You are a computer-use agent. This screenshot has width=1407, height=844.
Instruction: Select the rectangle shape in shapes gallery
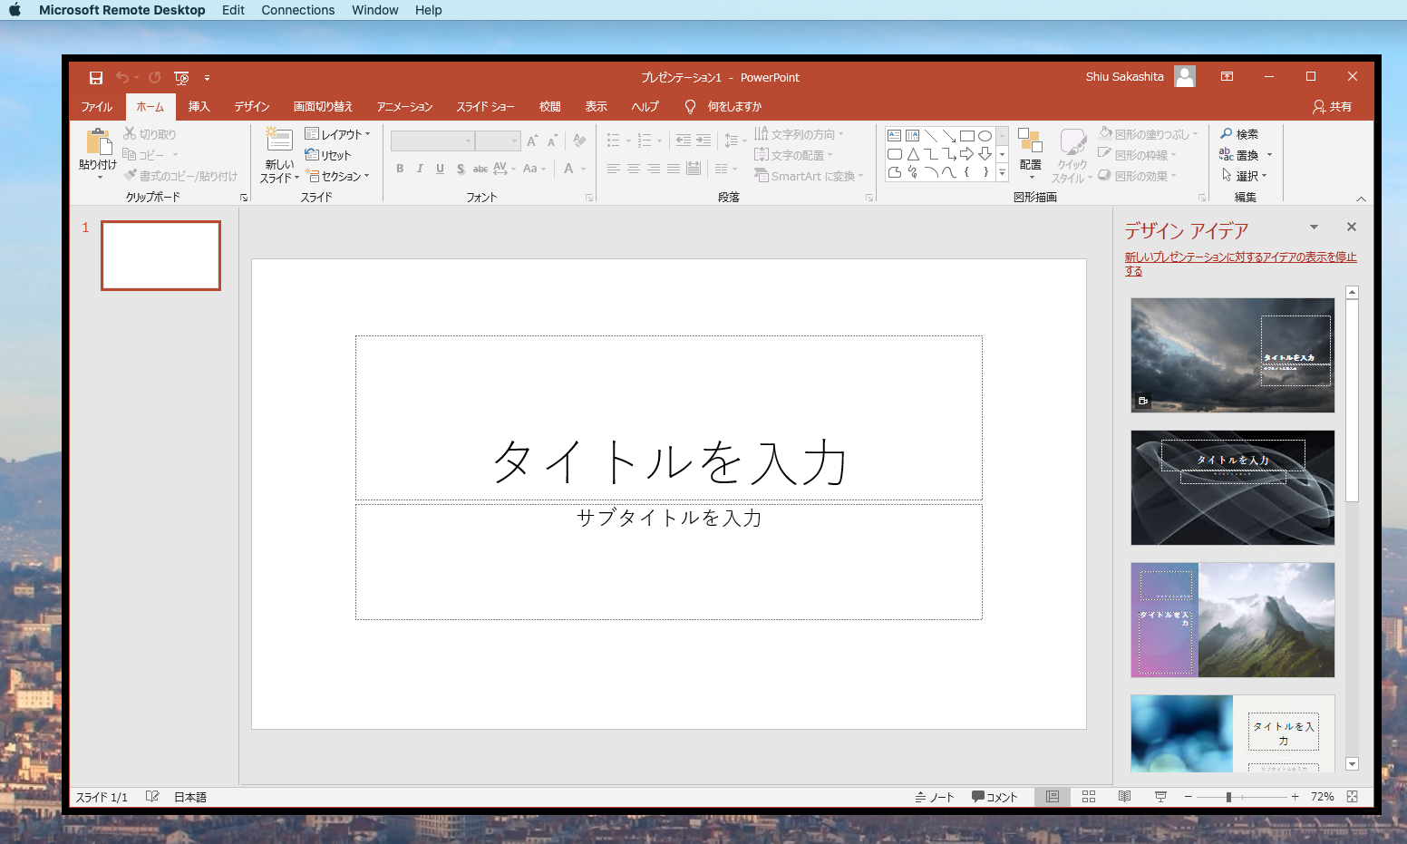click(966, 136)
